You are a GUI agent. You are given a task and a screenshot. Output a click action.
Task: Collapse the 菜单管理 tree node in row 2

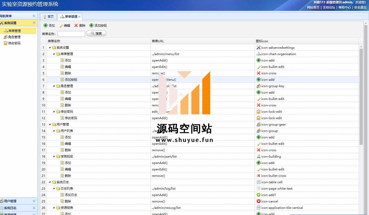pyautogui.click(x=54, y=54)
